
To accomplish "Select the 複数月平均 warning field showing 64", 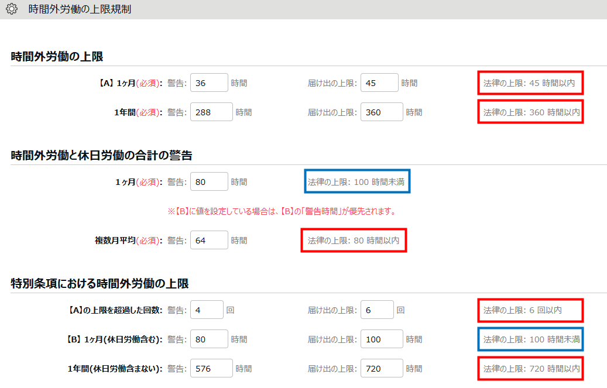I will (209, 240).
